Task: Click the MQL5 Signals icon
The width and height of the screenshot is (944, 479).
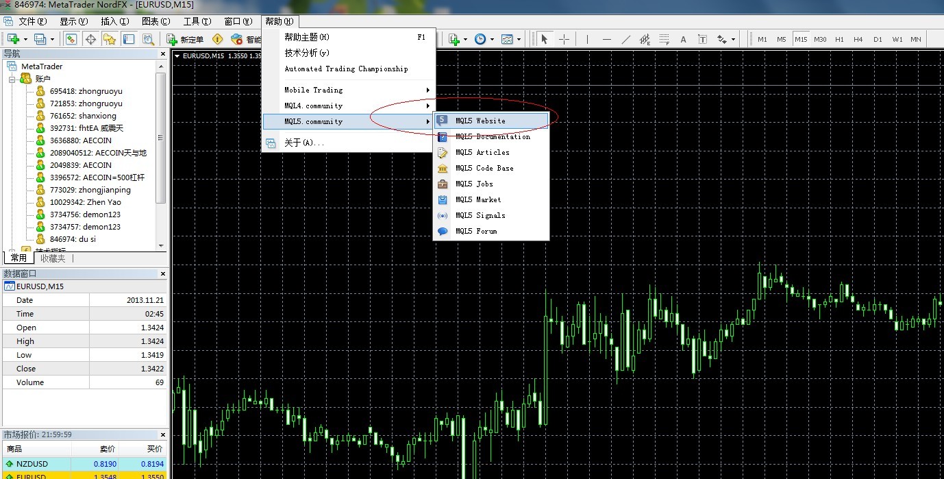Action: pos(443,215)
